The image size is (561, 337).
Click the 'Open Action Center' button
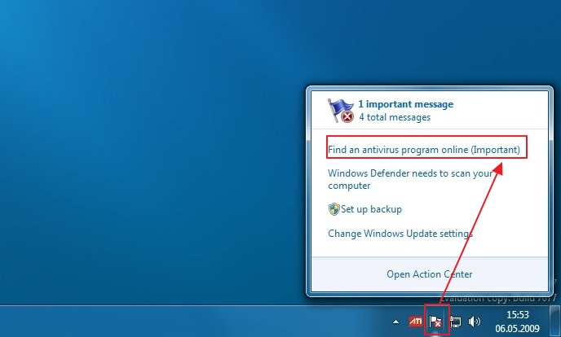(430, 274)
